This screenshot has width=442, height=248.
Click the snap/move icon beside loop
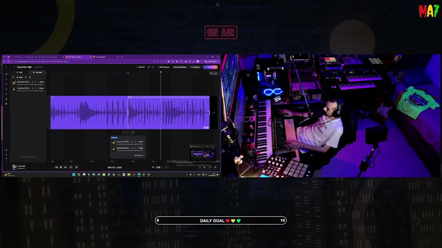(x=76, y=167)
